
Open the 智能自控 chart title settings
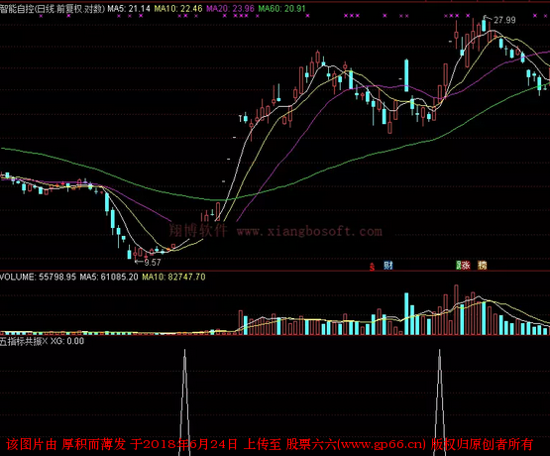(x=53, y=8)
